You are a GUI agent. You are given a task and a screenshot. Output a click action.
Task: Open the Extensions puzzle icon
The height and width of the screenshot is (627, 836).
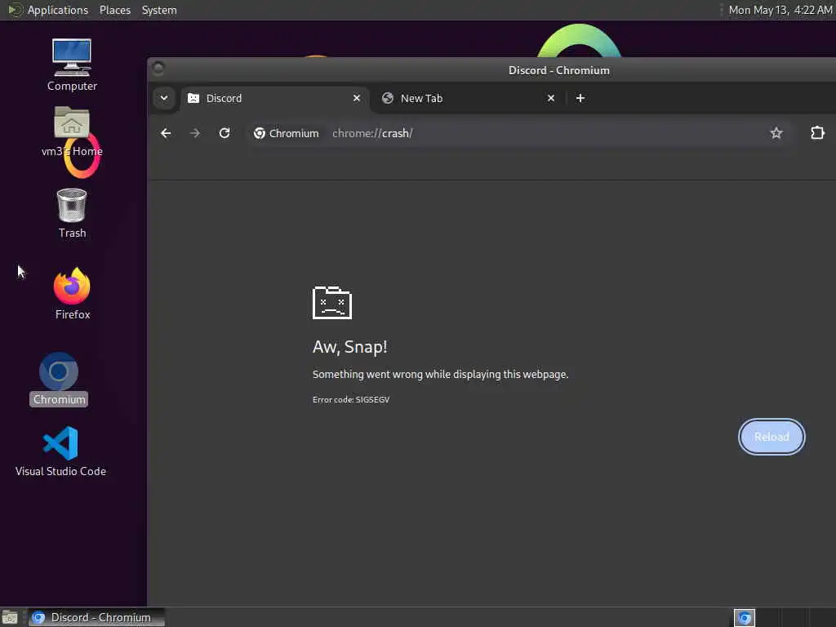click(817, 133)
